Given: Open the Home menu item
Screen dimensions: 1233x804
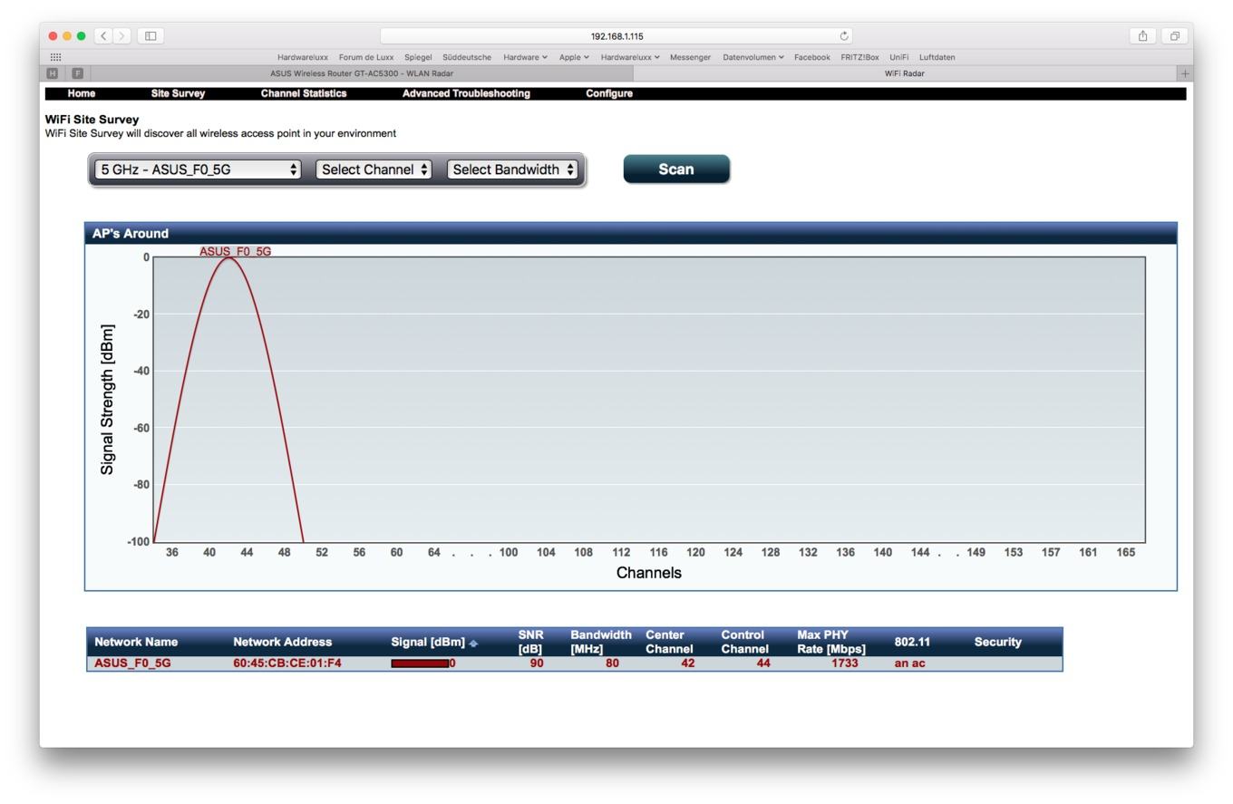Looking at the screenshot, I should (82, 93).
